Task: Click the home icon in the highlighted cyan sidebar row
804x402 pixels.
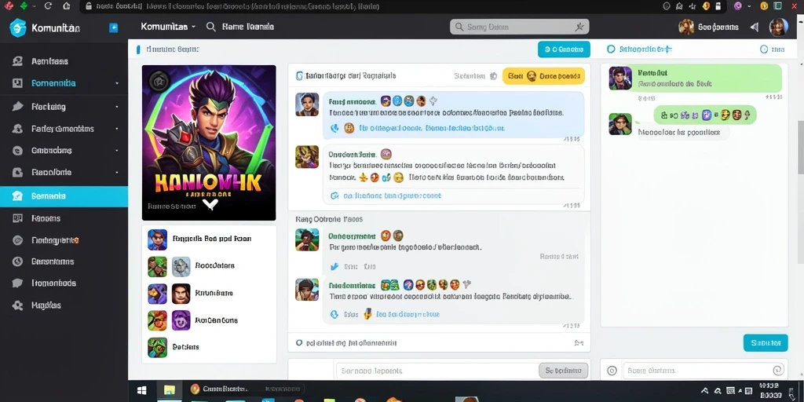Action: pyautogui.click(x=17, y=196)
